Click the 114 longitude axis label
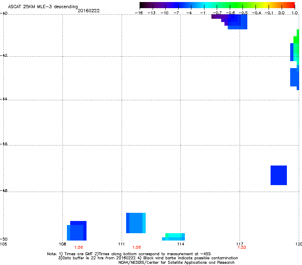 coord(180,244)
